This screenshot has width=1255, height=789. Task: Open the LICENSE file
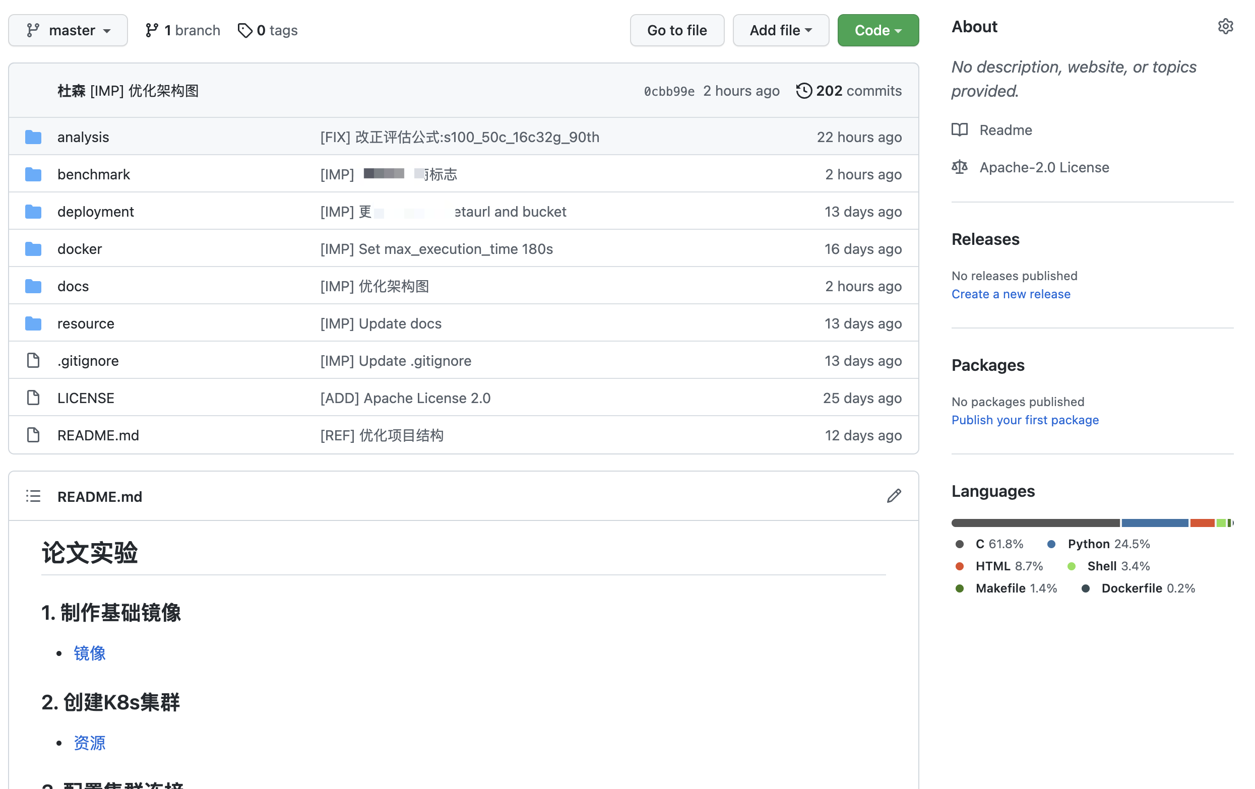click(86, 398)
